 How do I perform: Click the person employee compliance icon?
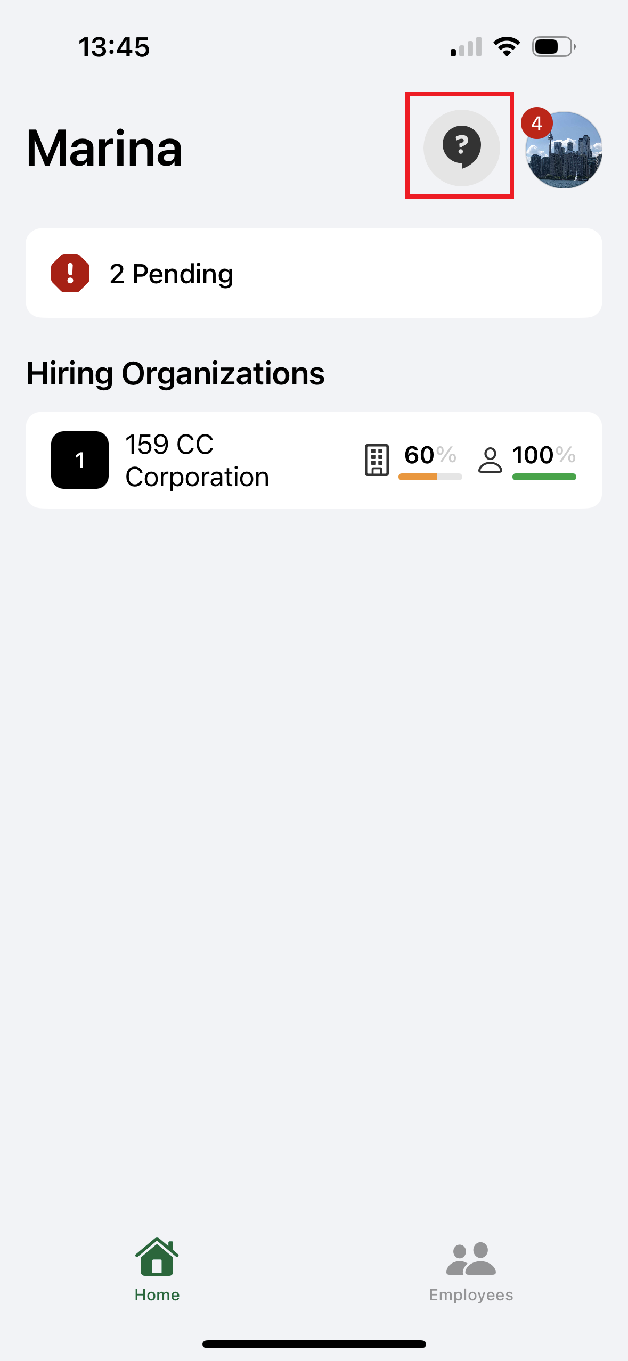coord(490,460)
